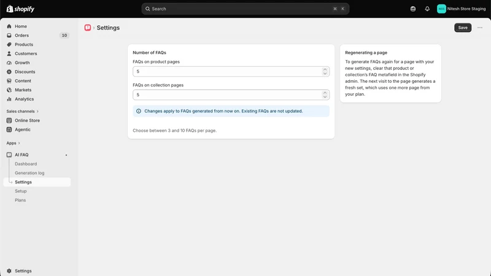Click the Number of FAQs heading
The image size is (491, 276).
149,53
